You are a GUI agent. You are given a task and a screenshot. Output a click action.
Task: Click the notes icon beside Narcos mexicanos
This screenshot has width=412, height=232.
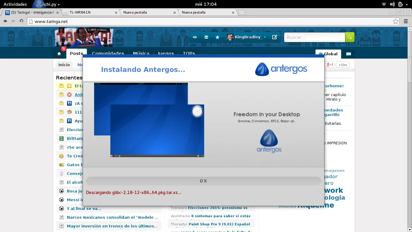tap(62, 217)
